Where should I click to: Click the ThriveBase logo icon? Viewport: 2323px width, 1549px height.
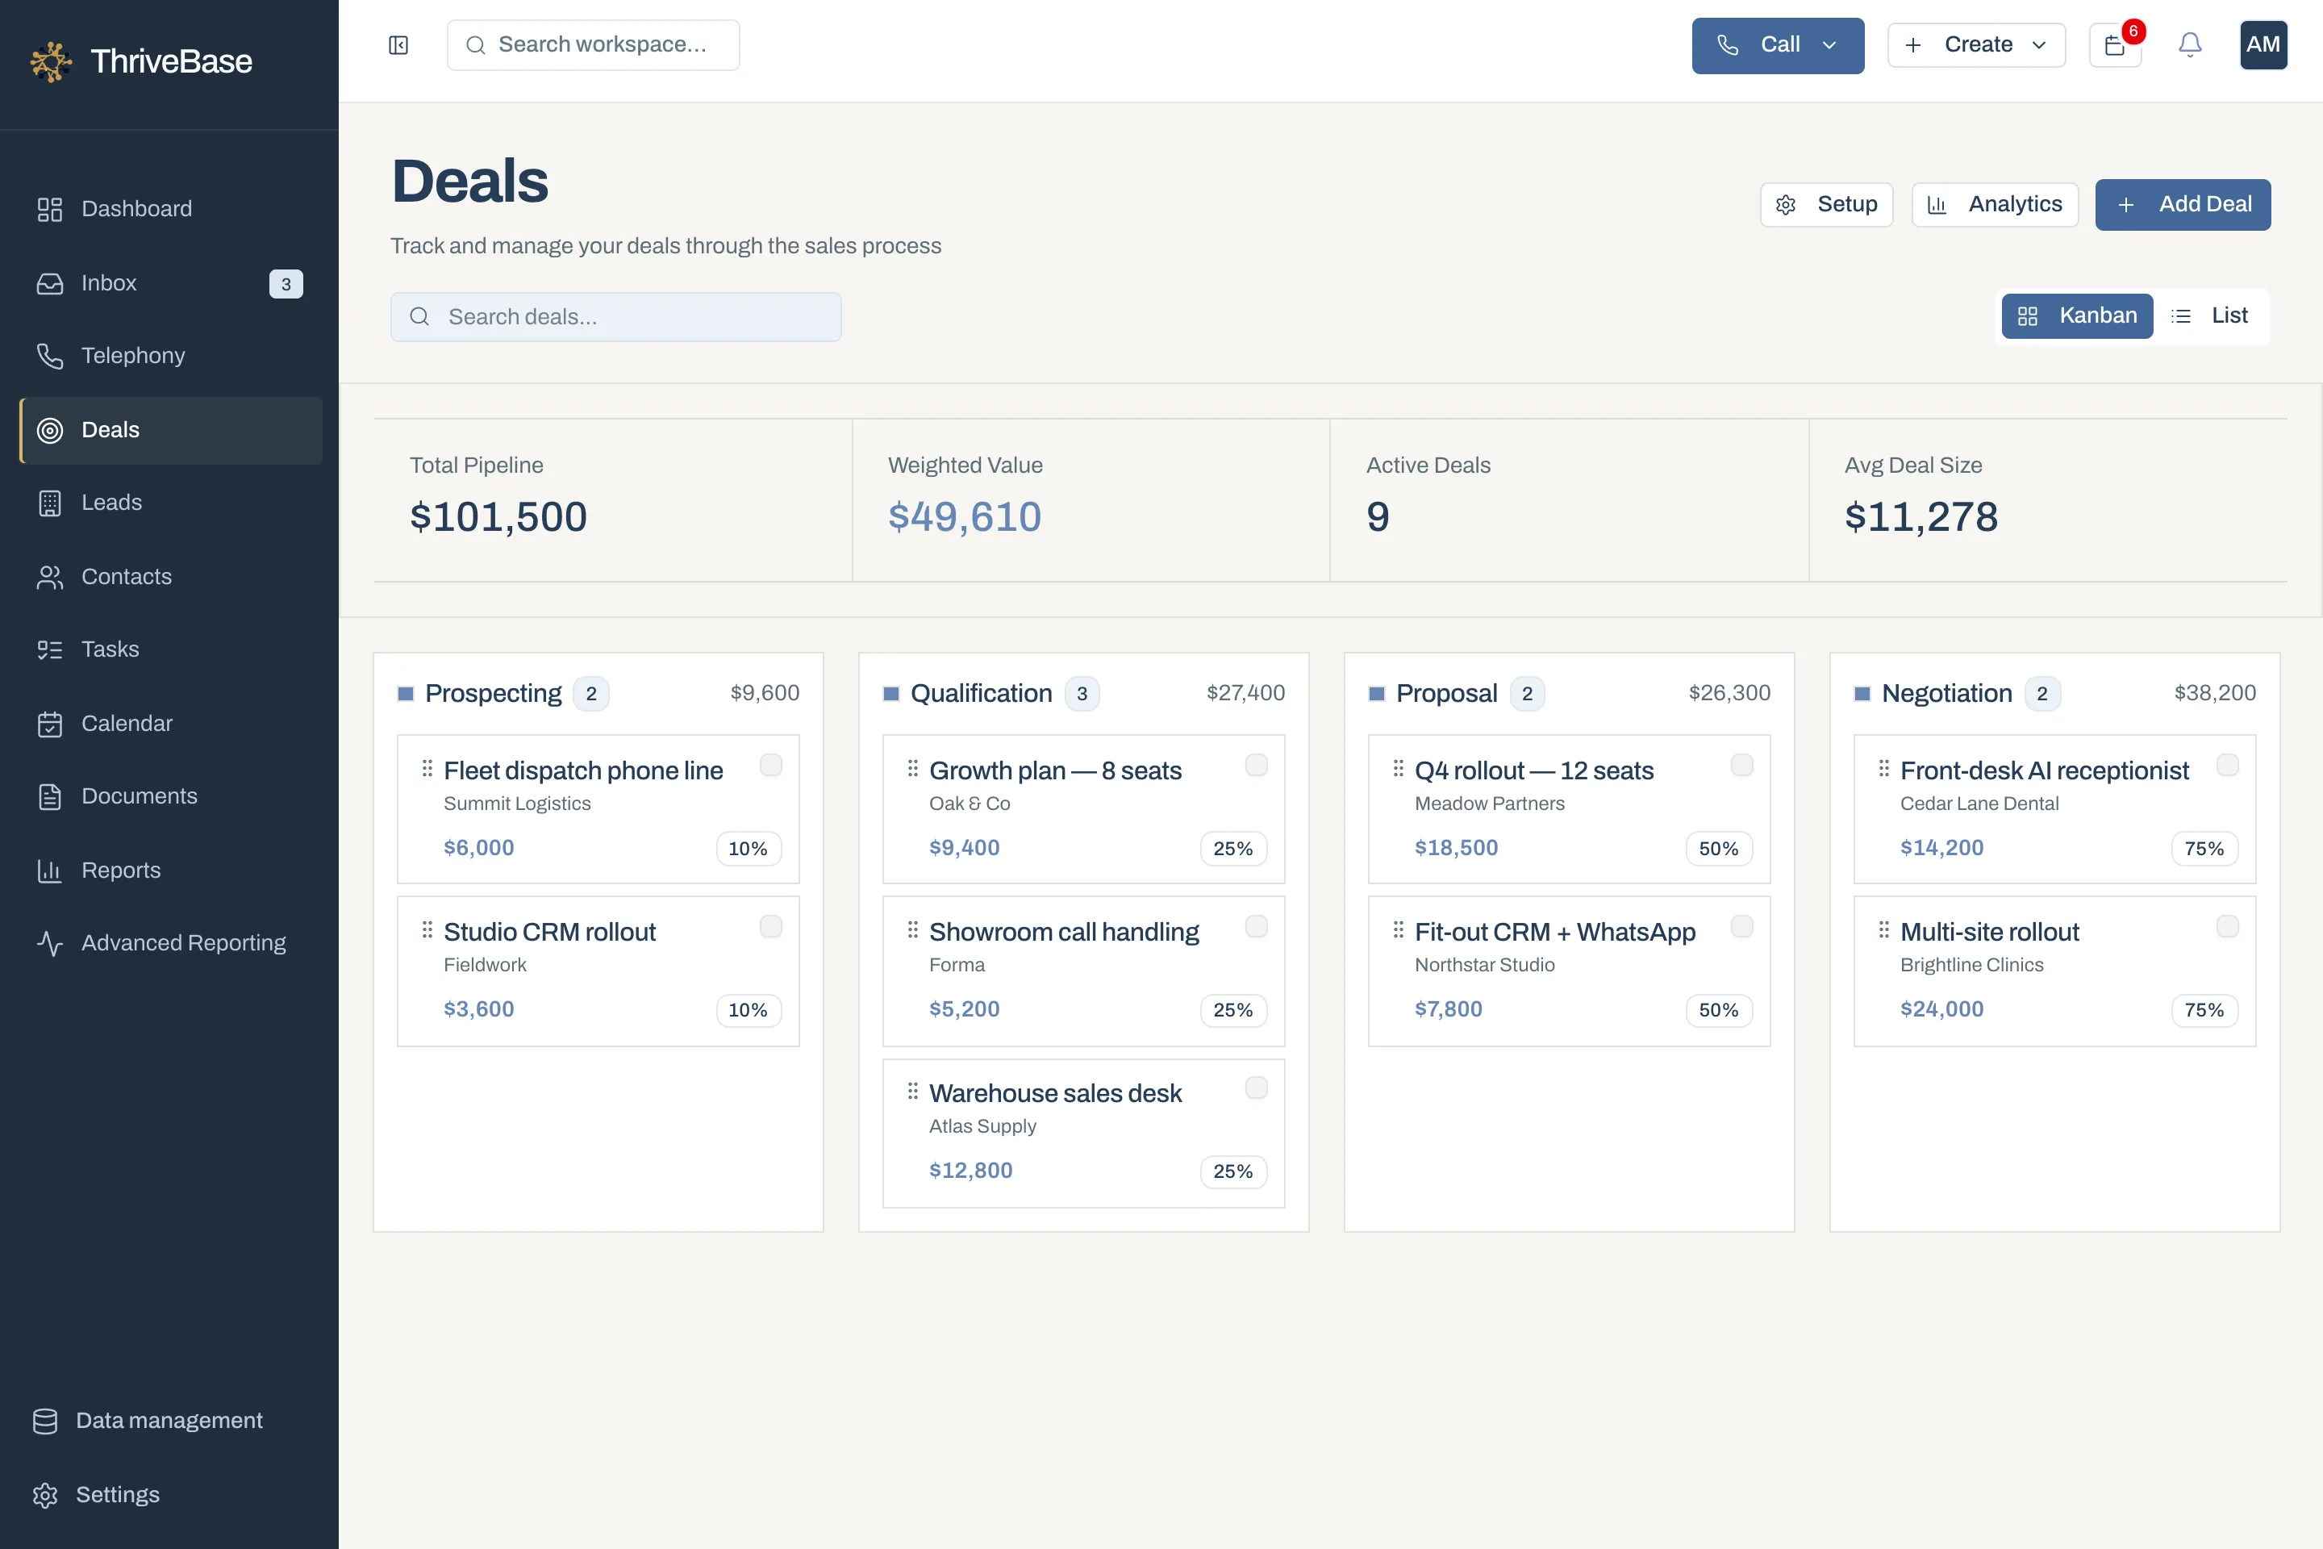52,61
